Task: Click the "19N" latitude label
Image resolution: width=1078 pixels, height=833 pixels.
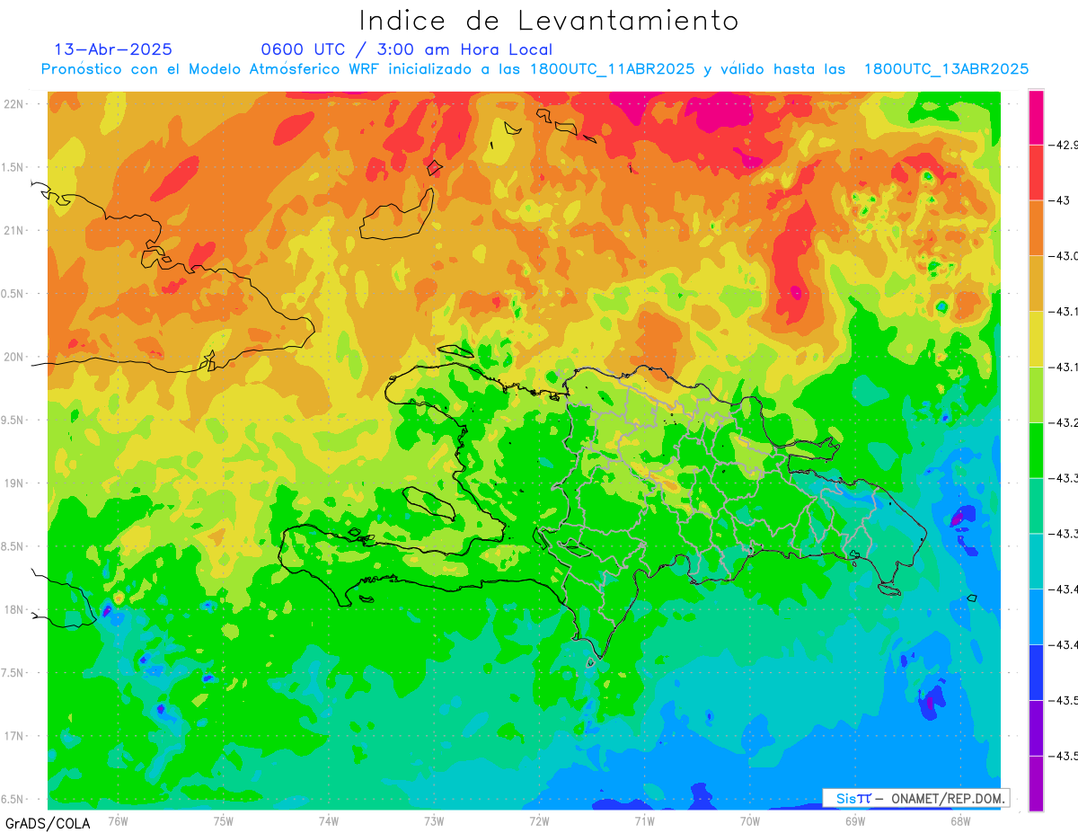Action: pyautogui.click(x=14, y=483)
